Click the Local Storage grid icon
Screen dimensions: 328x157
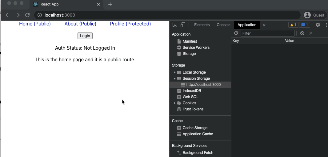tap(179, 72)
